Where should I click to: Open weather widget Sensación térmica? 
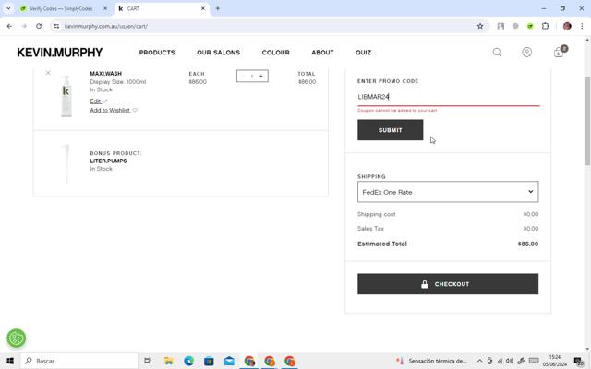click(431, 361)
